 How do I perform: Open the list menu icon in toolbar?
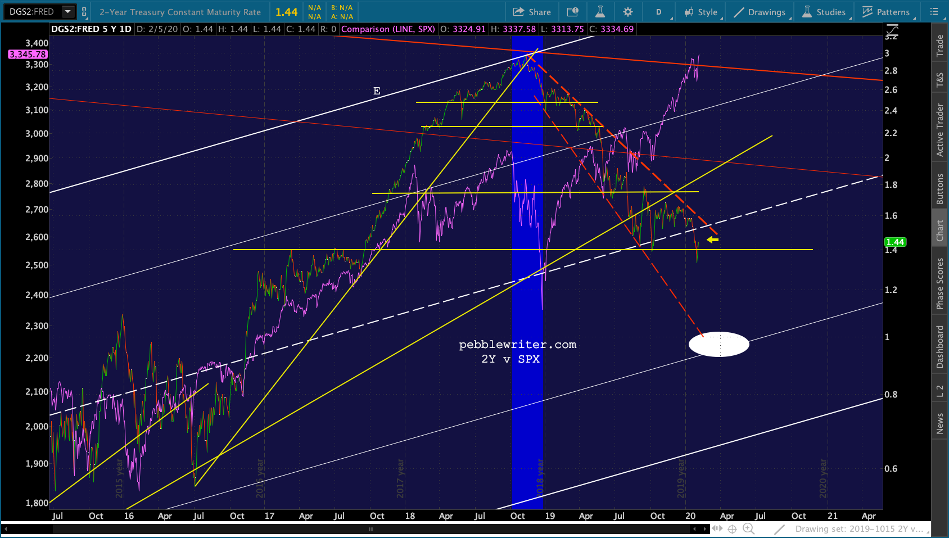[x=934, y=12]
